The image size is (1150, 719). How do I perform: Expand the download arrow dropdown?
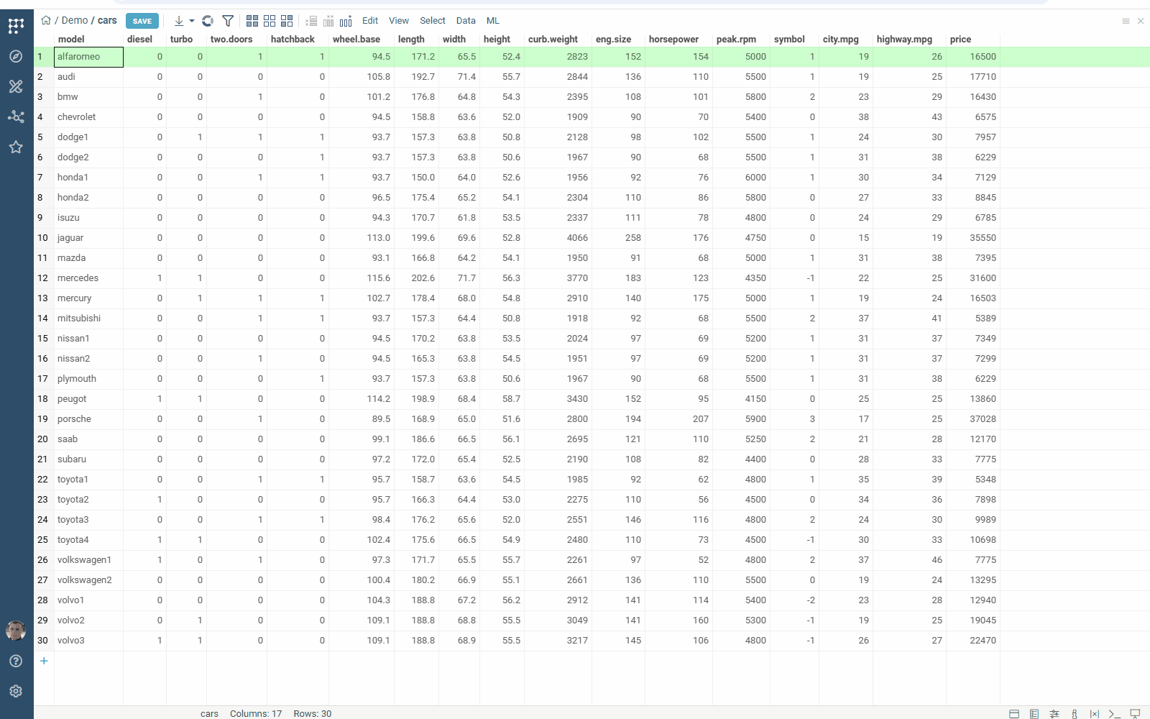[191, 21]
